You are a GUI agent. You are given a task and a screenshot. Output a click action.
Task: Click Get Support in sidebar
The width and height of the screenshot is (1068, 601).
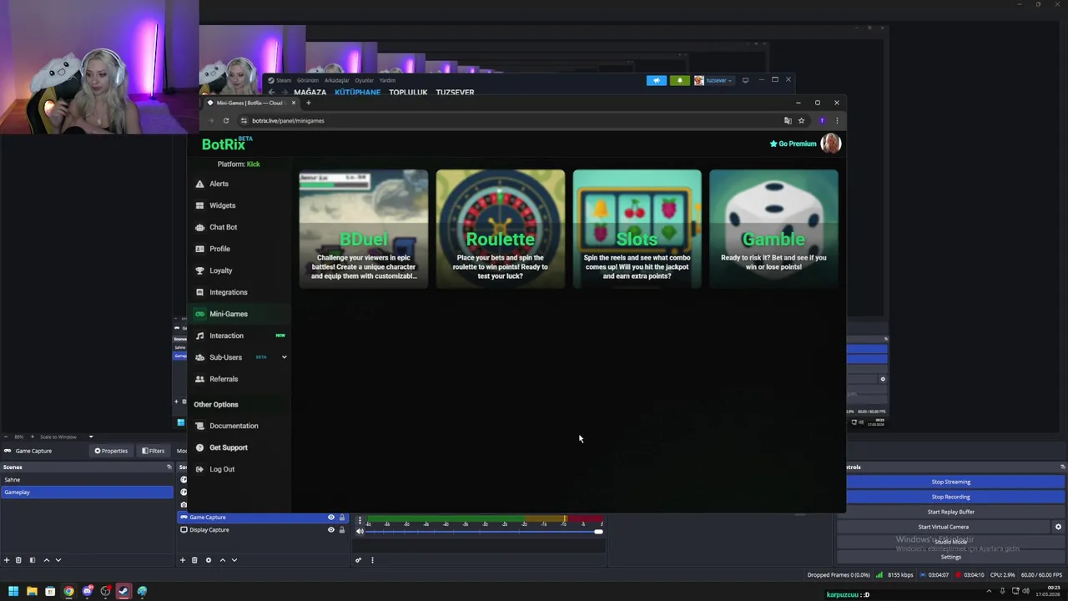pos(228,447)
